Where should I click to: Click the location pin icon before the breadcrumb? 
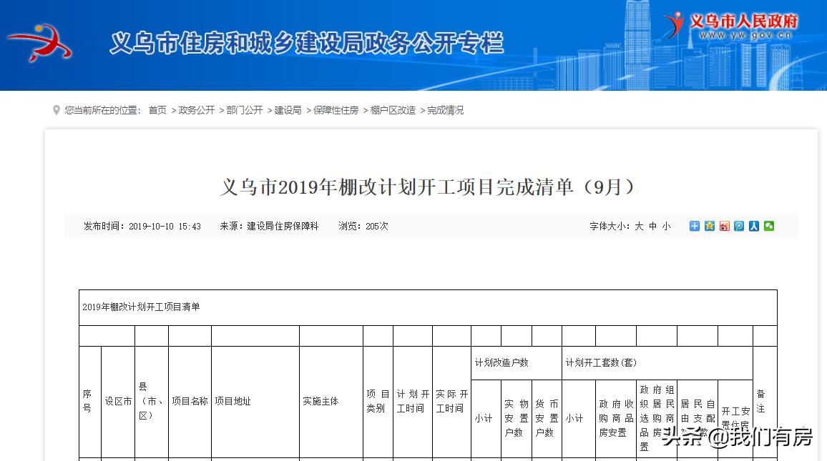point(56,109)
